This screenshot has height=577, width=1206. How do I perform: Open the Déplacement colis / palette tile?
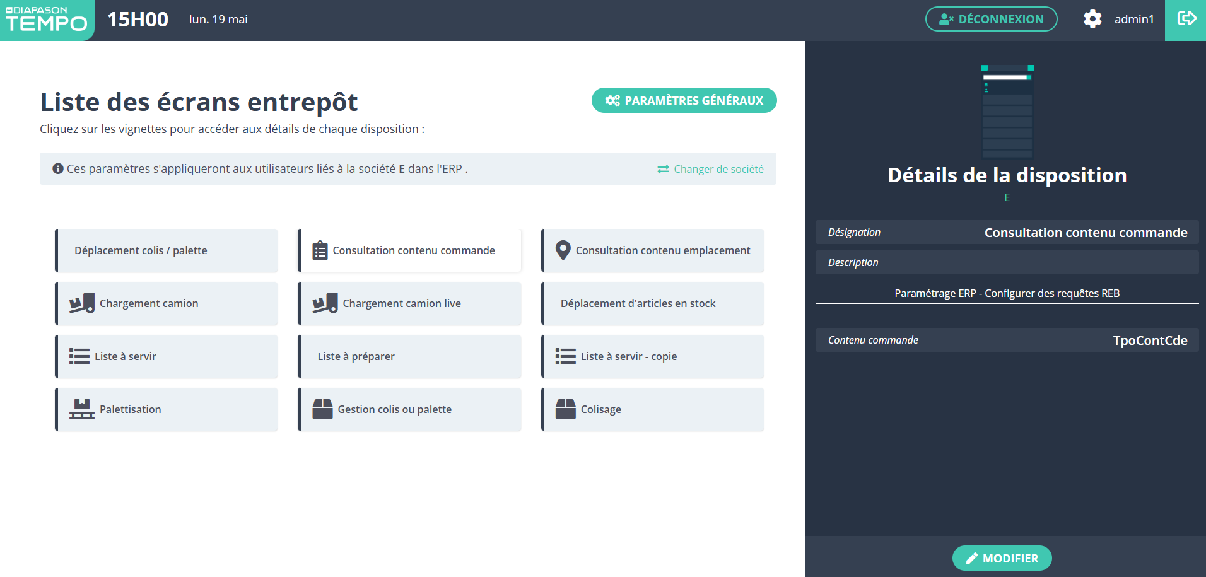tap(167, 250)
